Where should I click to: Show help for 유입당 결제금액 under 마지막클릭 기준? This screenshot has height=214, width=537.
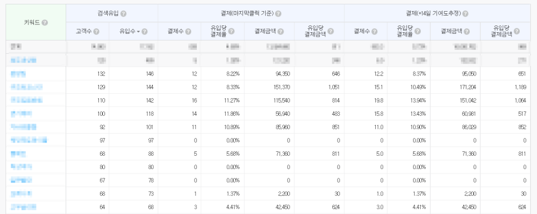[x=331, y=31]
